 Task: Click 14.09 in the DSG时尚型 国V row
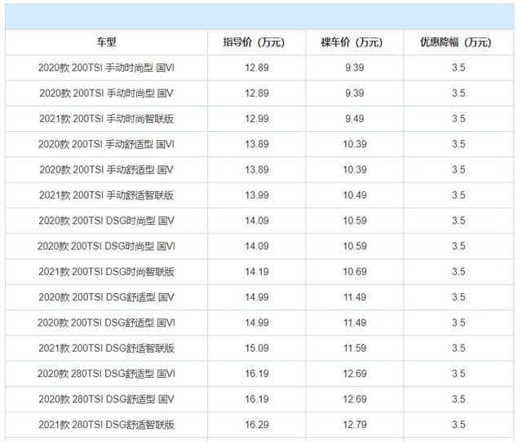(x=257, y=221)
